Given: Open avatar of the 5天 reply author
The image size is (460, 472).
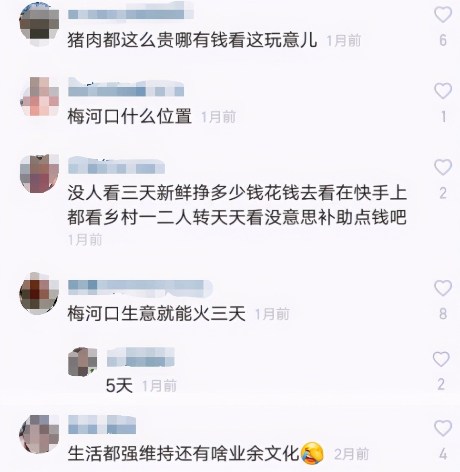Looking at the screenshot, I should click(83, 362).
